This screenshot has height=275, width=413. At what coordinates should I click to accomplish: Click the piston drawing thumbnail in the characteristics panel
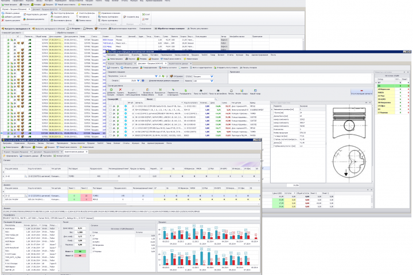[349, 143]
